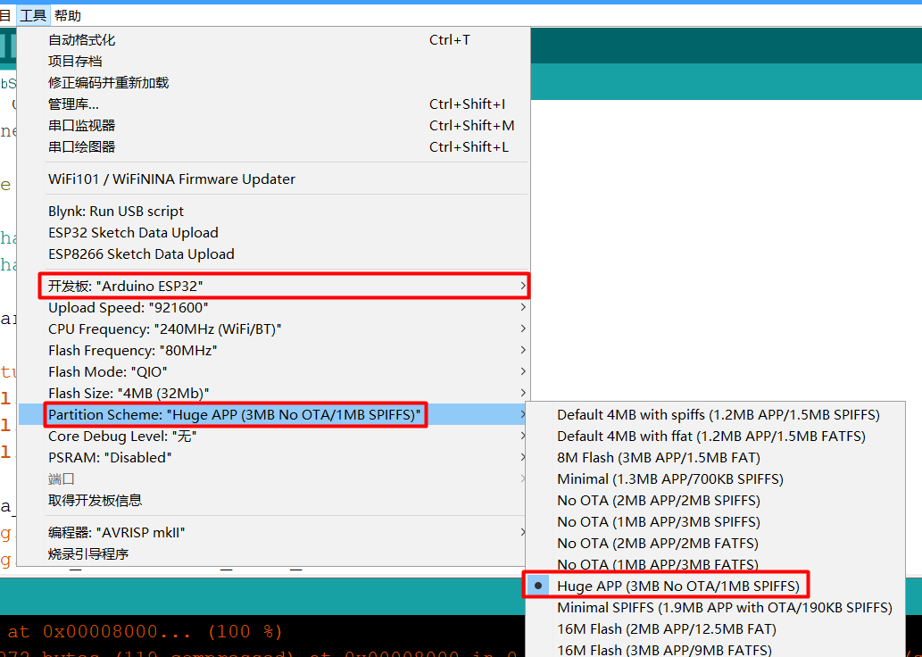
Task: Run Blynk: Run USB script
Action: point(273,212)
